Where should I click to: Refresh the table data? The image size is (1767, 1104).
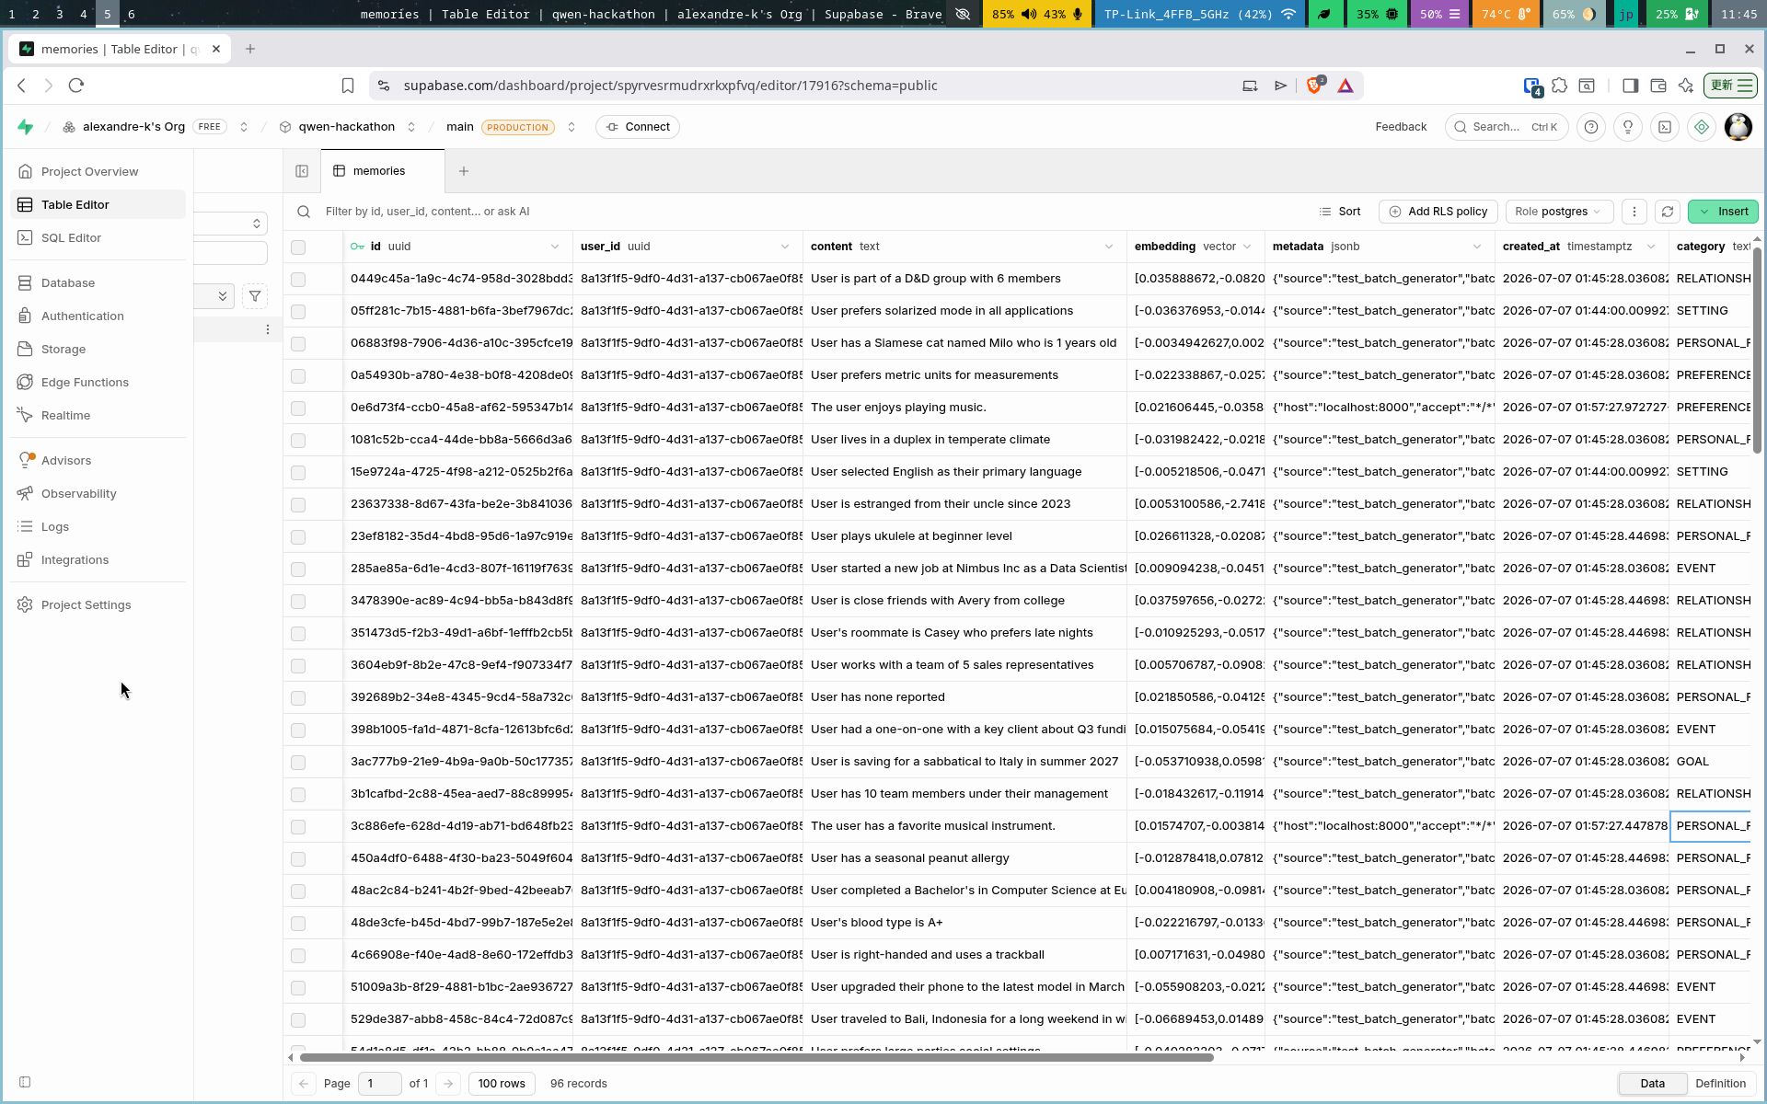[x=1668, y=212]
